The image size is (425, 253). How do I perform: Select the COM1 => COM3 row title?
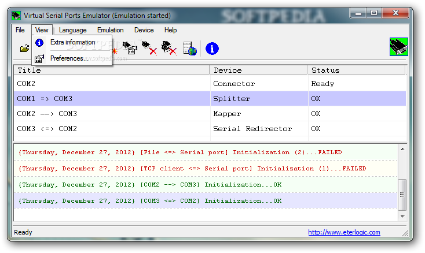coord(45,99)
